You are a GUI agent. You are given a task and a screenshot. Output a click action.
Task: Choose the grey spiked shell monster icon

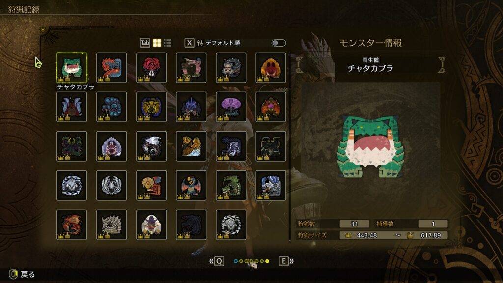coord(112,225)
